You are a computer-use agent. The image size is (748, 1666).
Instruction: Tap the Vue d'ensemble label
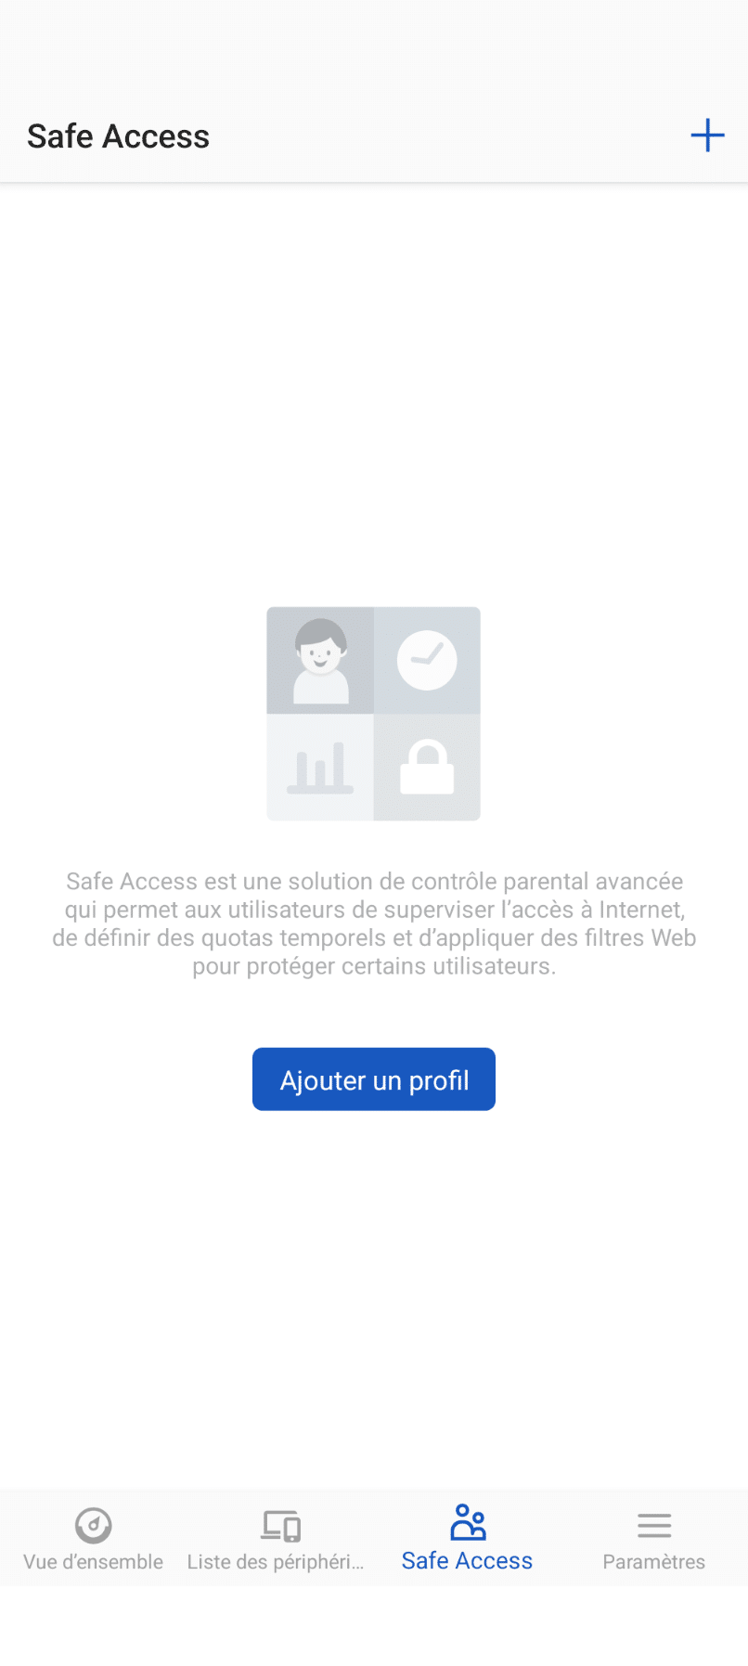93,1562
